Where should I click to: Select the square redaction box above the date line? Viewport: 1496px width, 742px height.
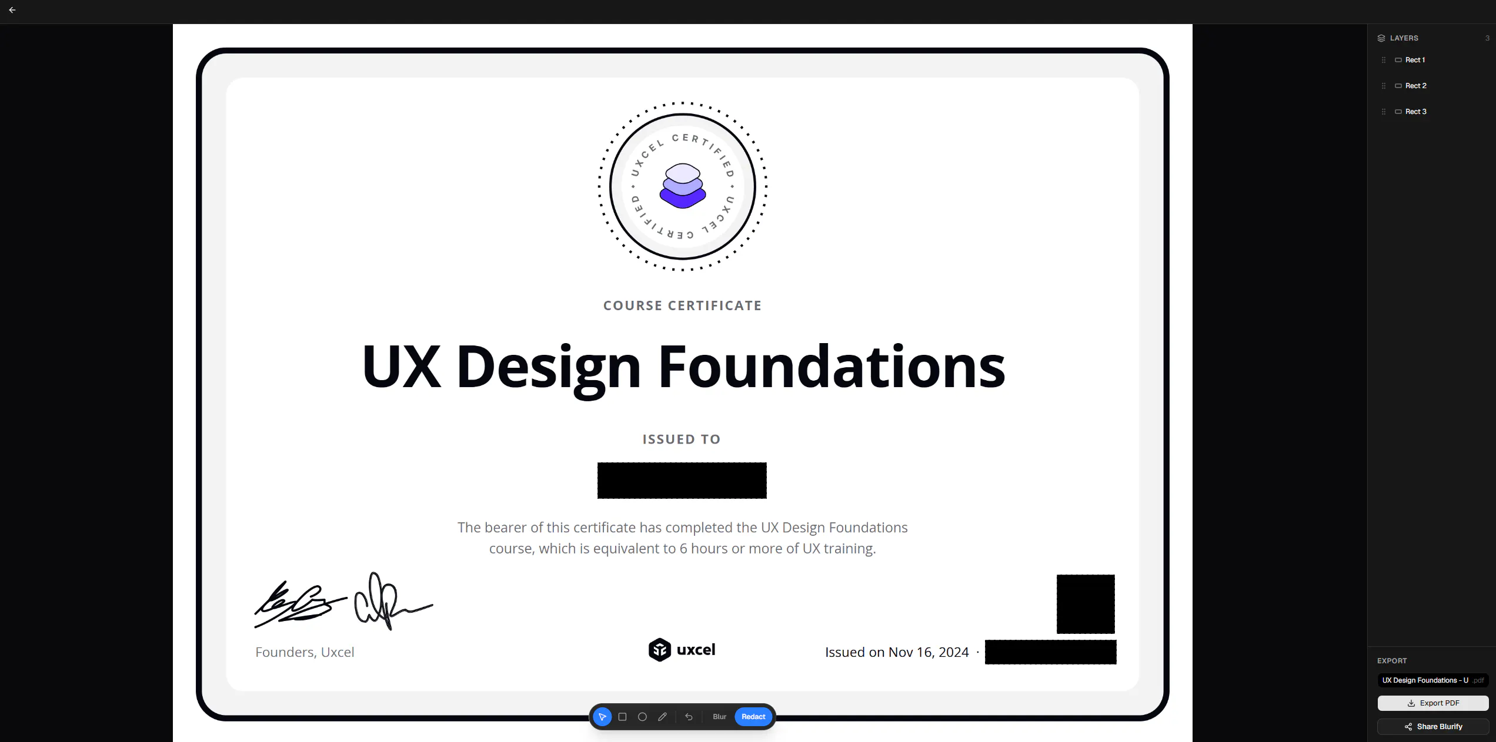point(1086,604)
